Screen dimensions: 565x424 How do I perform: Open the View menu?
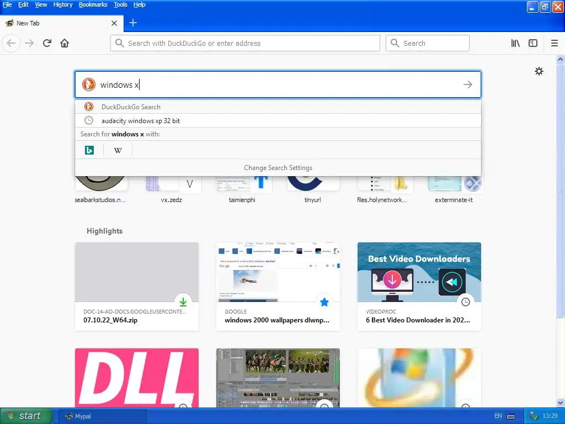coord(41,4)
